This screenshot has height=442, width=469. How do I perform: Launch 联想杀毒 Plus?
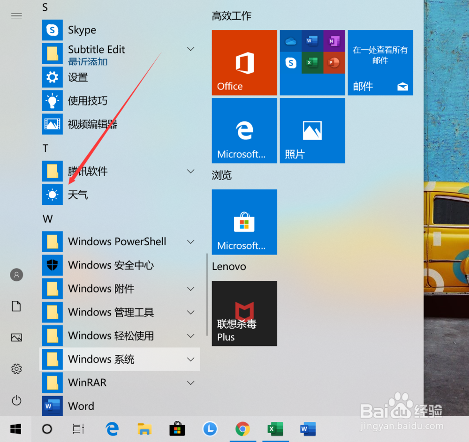(x=244, y=314)
